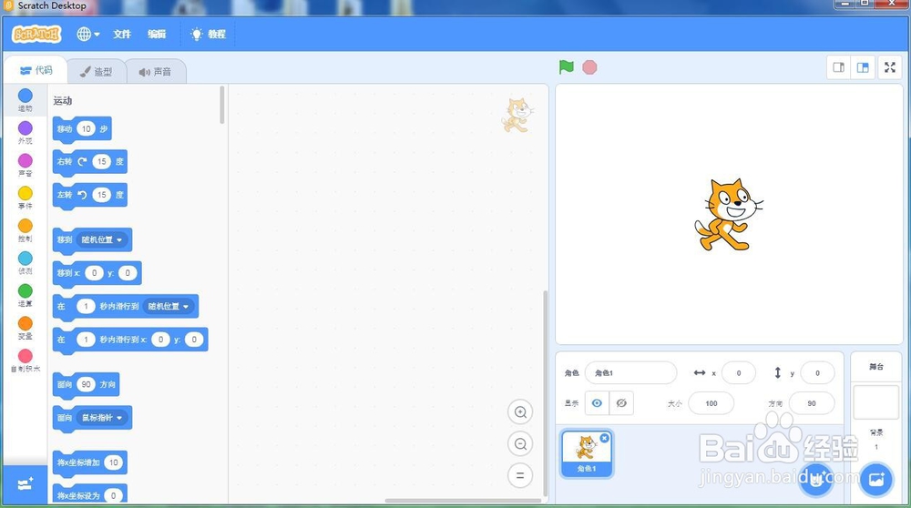Select the dark orange 变量 variables category
The width and height of the screenshot is (911, 508).
(25, 328)
